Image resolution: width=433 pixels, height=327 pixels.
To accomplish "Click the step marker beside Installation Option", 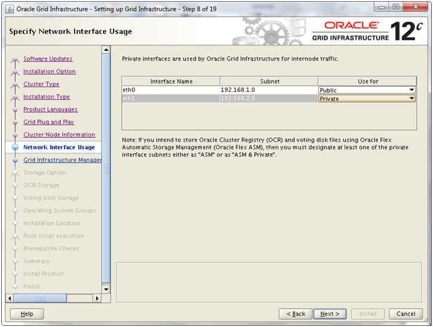I will pyautogui.click(x=15, y=72).
